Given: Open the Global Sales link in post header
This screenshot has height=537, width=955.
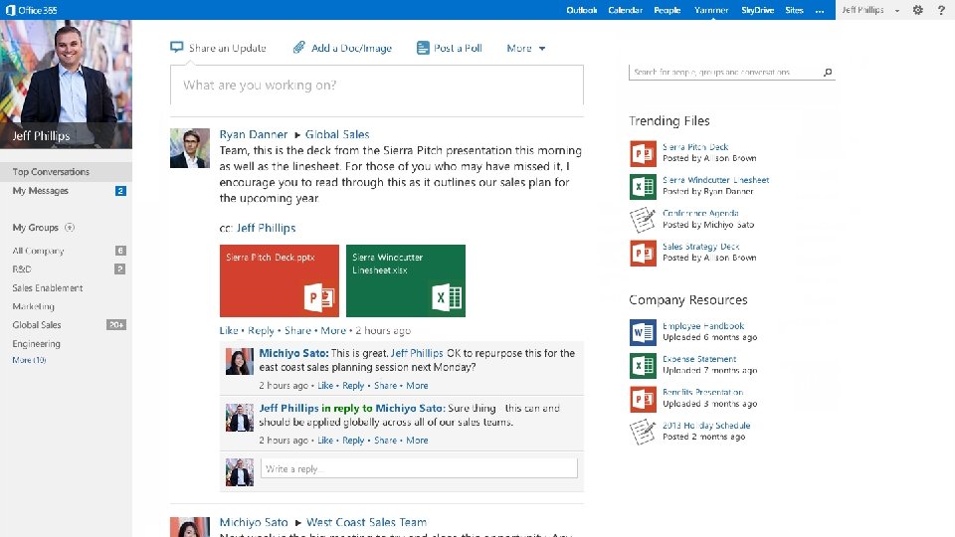Looking at the screenshot, I should click(337, 134).
